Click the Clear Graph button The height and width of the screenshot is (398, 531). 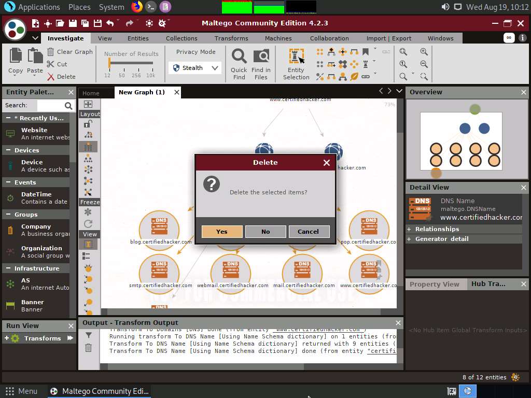[70, 52]
